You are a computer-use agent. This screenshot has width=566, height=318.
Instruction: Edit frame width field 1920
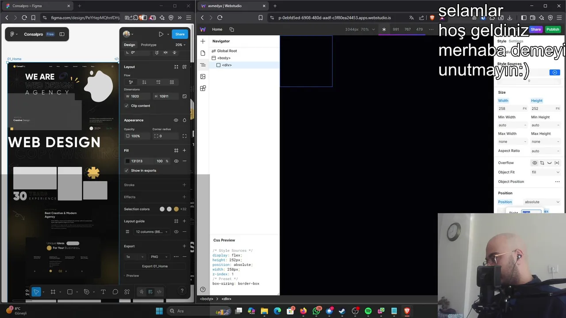coord(138,96)
